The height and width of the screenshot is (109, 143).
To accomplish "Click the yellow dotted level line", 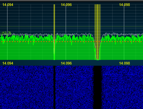I will [x=71, y=27].
